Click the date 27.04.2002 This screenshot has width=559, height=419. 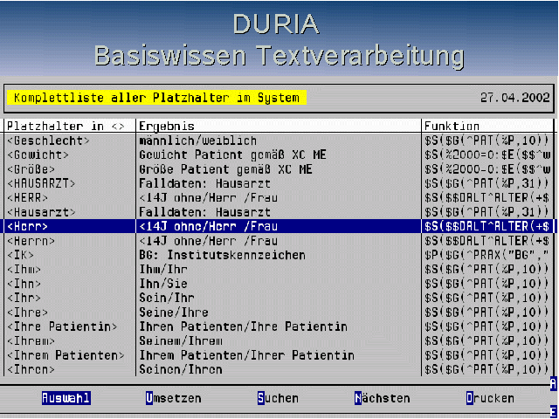point(514,98)
